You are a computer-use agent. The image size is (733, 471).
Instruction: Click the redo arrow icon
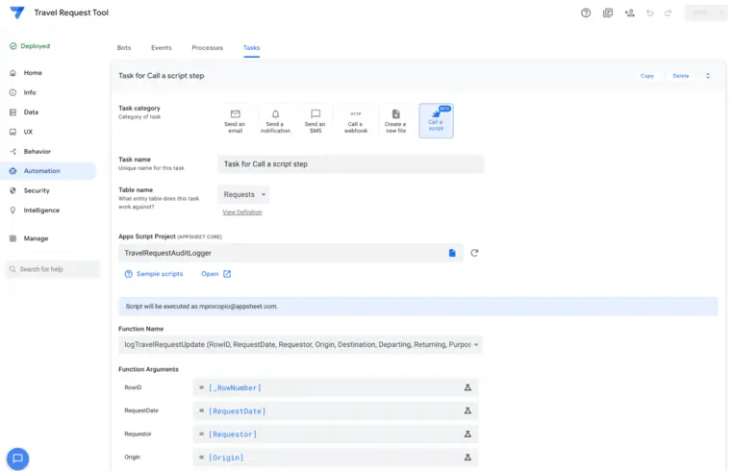(x=668, y=13)
